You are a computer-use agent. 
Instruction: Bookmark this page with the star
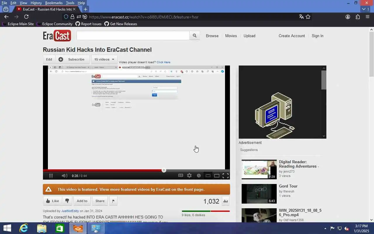coord(308,17)
